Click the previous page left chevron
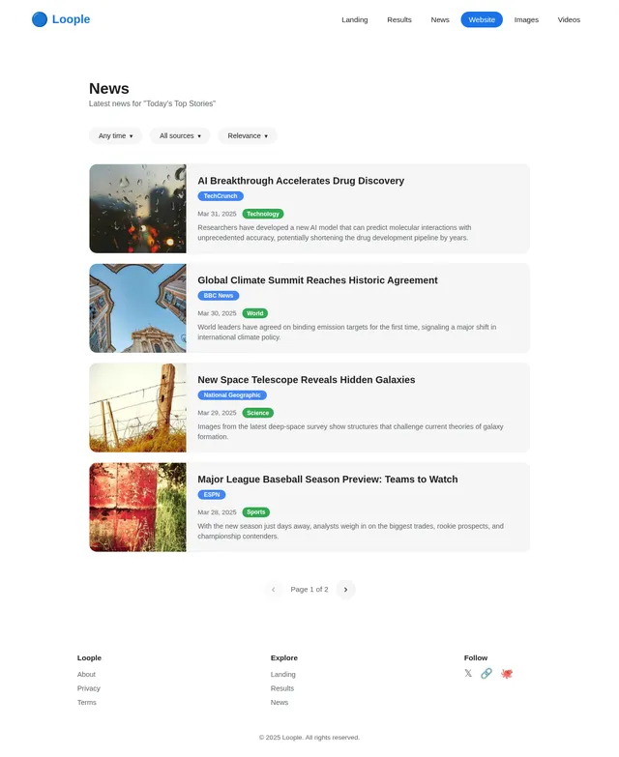This screenshot has height=757, width=619. [274, 590]
